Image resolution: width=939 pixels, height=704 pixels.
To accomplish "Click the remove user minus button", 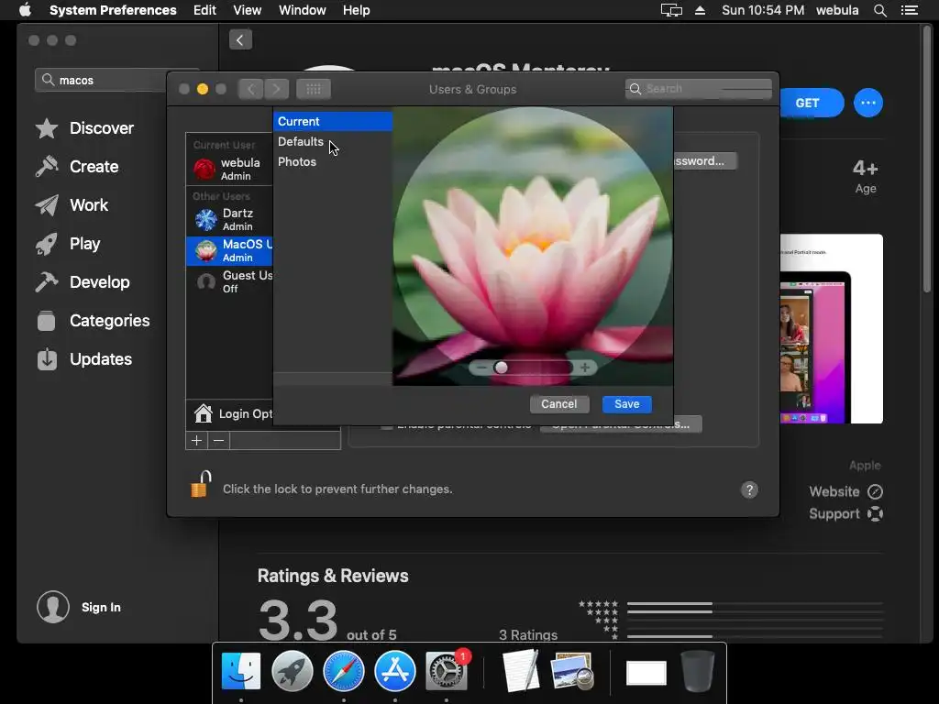I will pos(218,441).
